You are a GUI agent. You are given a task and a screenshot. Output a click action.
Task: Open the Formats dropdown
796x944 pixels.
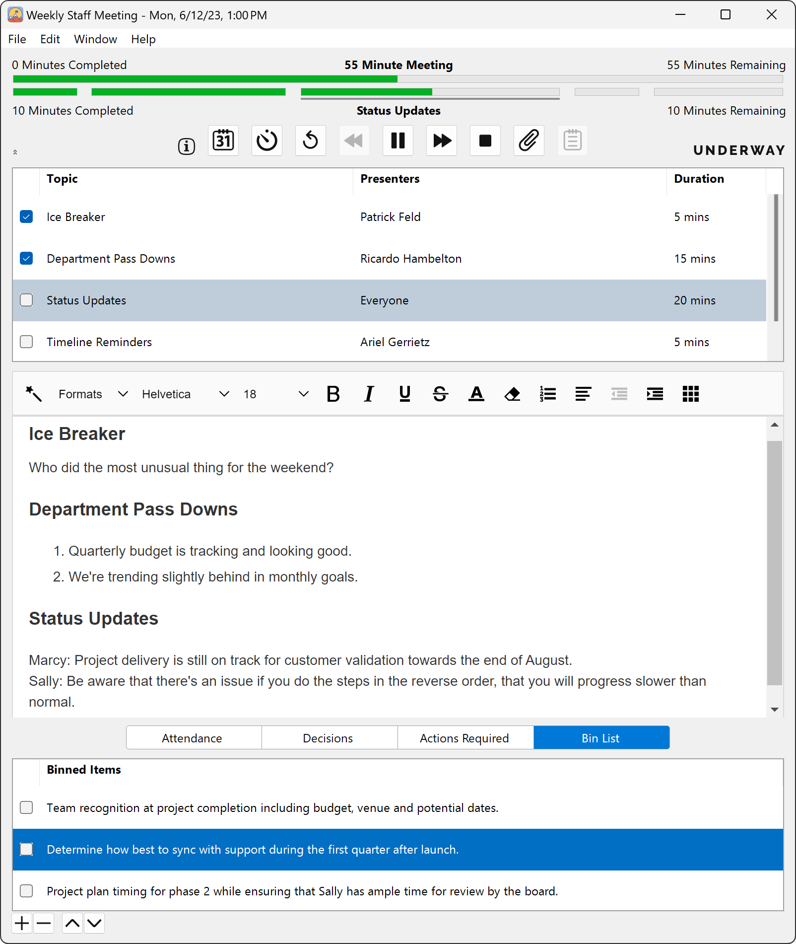coord(93,394)
